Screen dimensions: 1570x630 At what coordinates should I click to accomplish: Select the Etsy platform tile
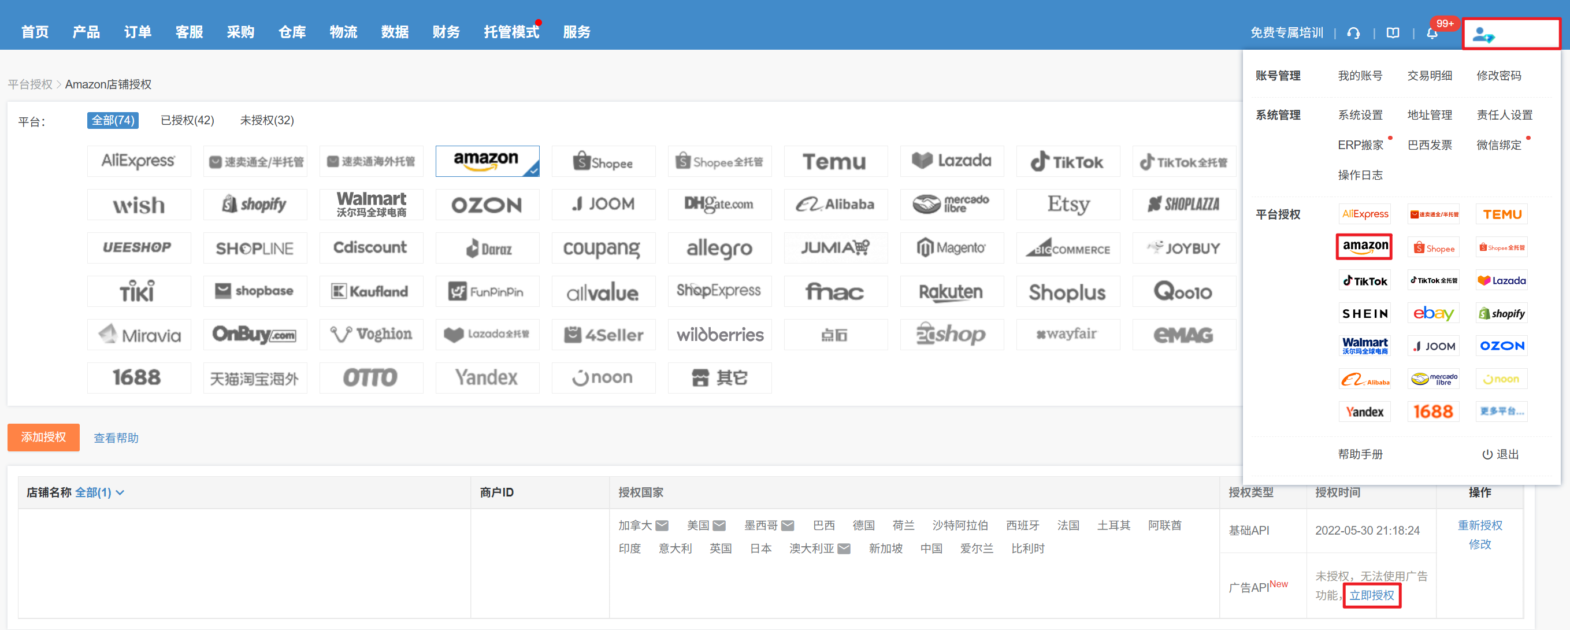[1067, 204]
